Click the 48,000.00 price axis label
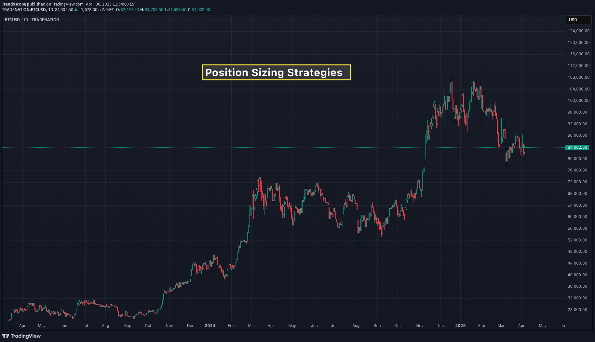This screenshot has height=342, width=595. coord(577,252)
